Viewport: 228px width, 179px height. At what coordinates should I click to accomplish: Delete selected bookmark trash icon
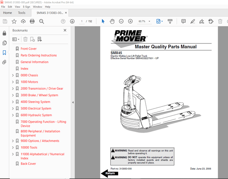coord(25,39)
